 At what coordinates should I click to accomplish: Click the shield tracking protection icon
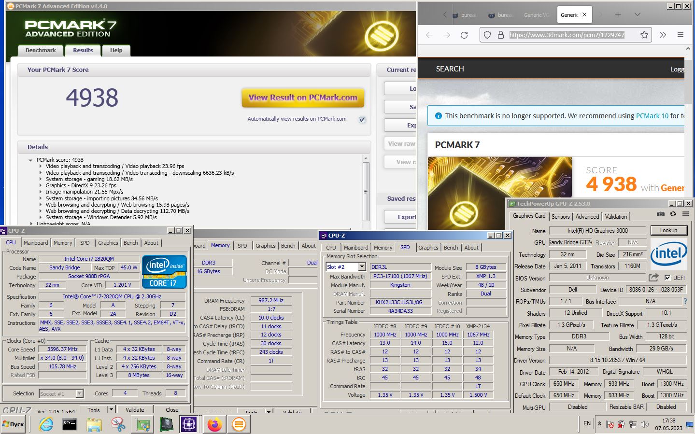[487, 35]
